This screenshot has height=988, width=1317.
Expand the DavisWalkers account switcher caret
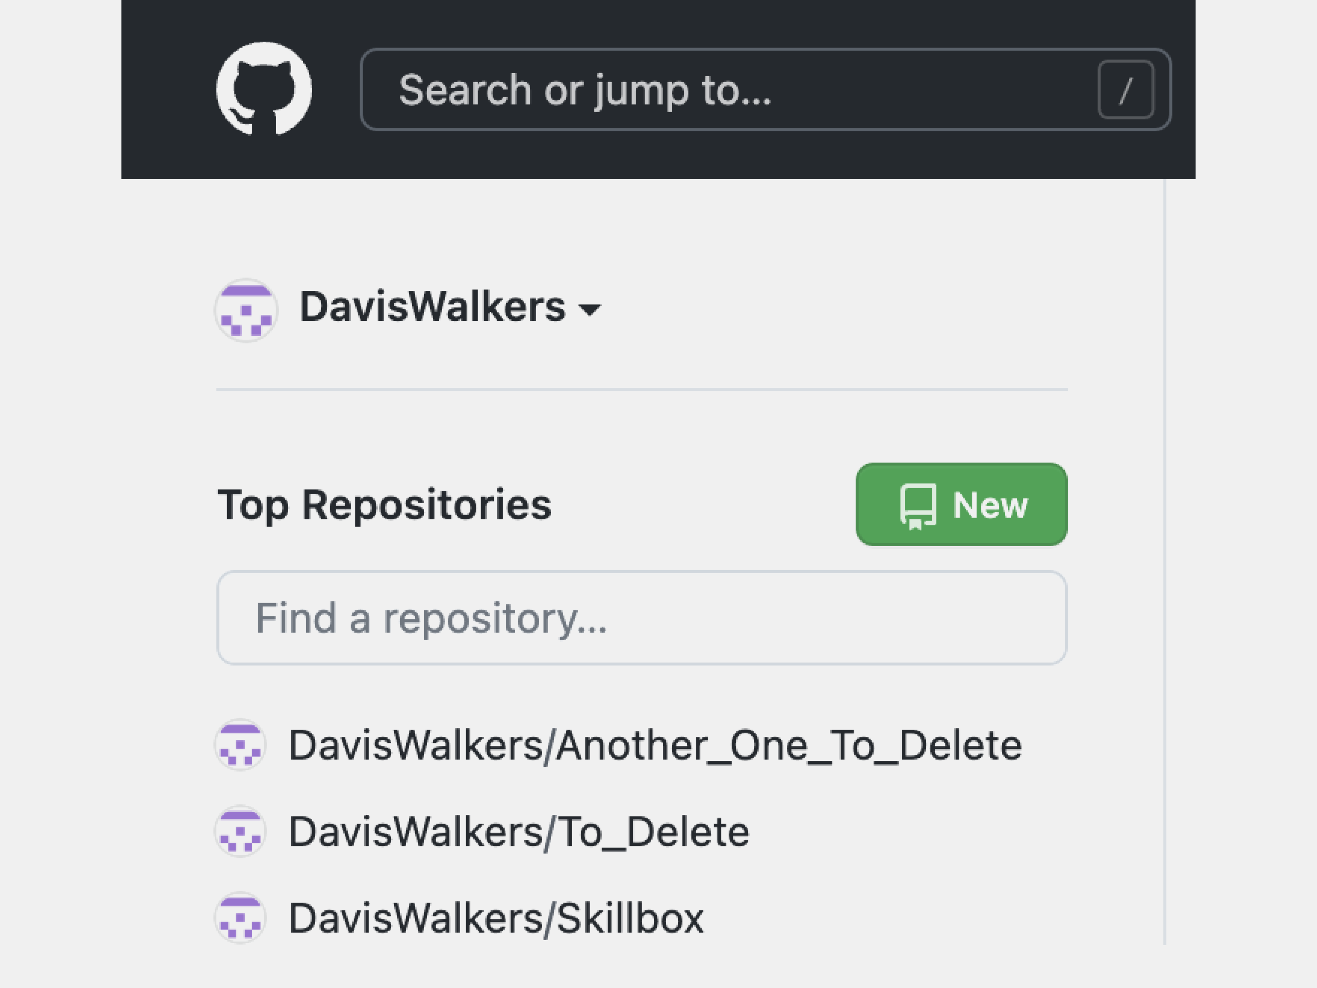point(590,309)
